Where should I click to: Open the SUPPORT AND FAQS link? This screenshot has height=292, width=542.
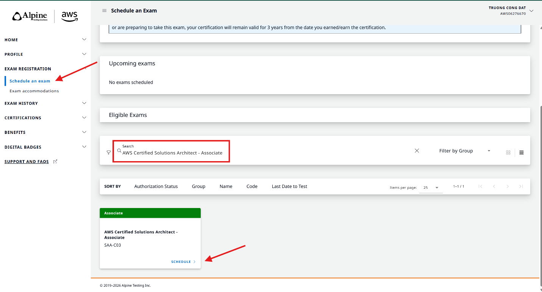coord(27,162)
